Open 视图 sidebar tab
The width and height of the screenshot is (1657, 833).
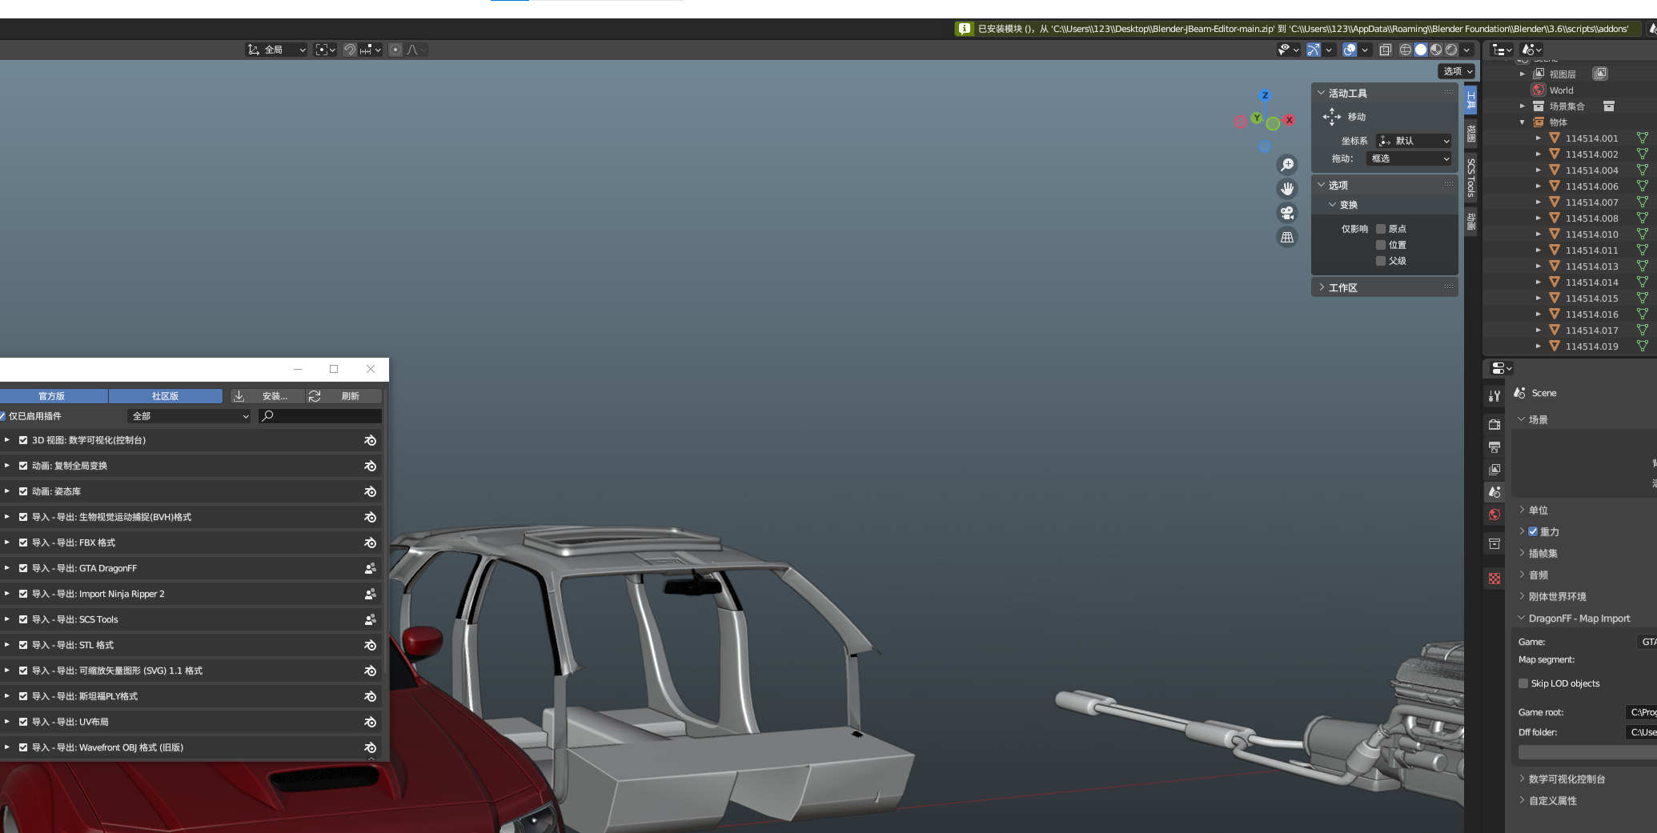(x=1471, y=134)
